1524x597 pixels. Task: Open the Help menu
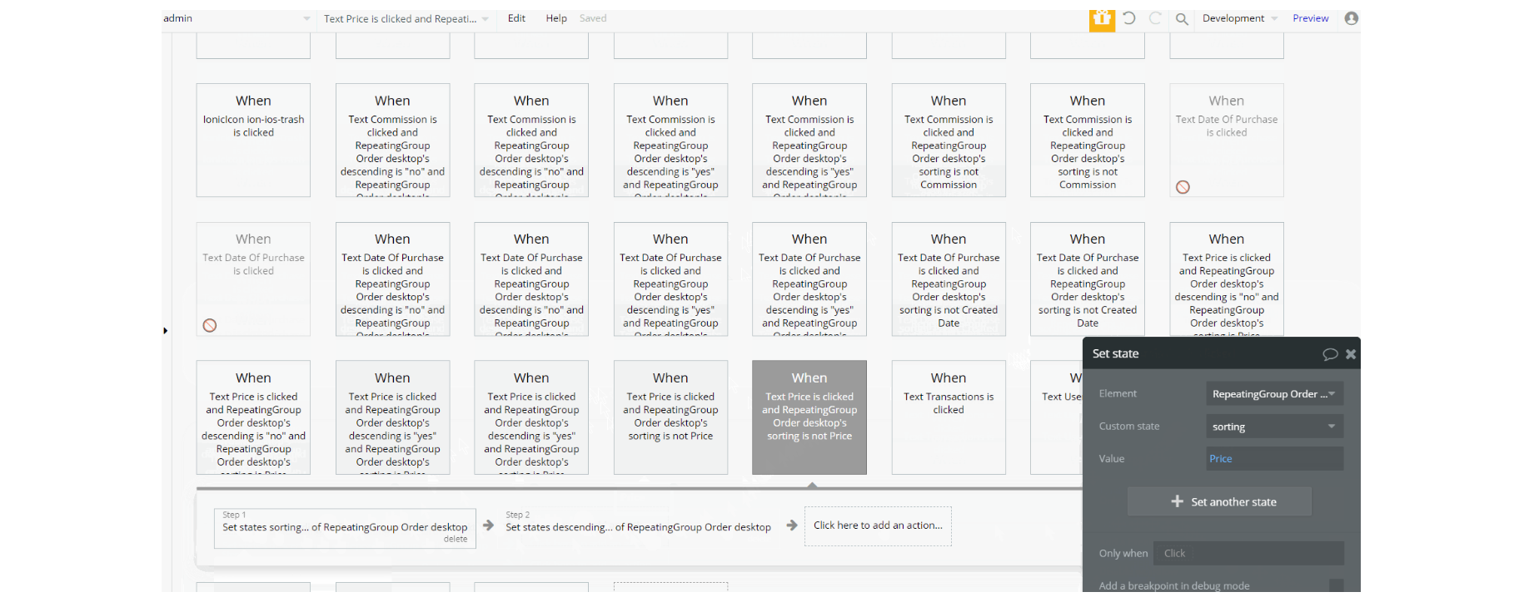556,18
